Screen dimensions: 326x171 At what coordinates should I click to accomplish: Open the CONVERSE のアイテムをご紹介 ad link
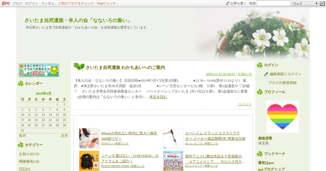130,159
